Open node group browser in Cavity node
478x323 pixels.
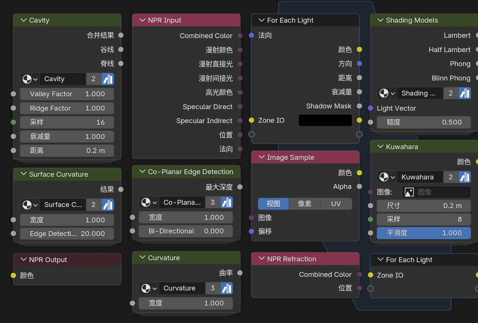(30, 79)
